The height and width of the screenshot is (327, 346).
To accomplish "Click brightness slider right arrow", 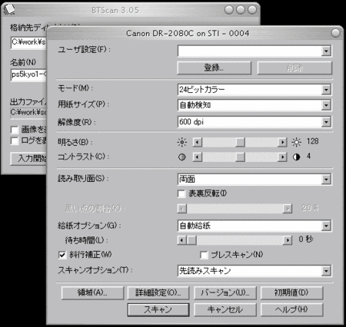I will pos(282,142).
